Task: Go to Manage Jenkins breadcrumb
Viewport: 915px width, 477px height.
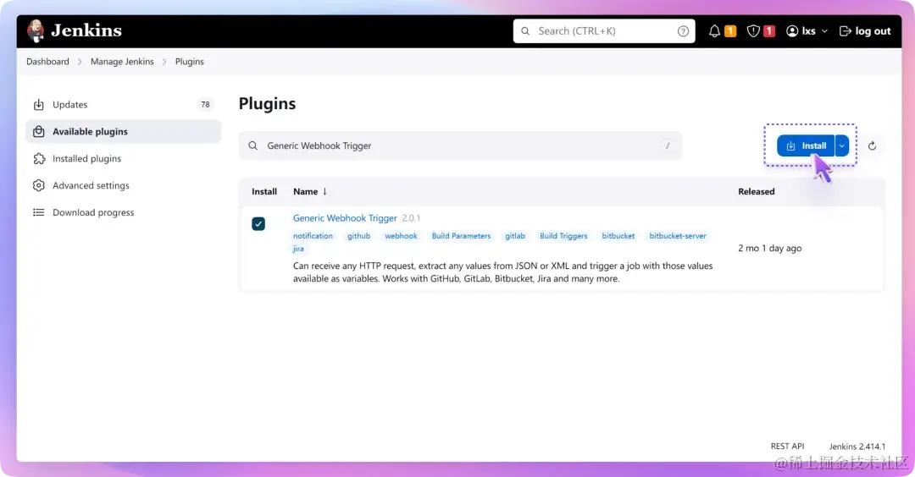Action: [122, 62]
